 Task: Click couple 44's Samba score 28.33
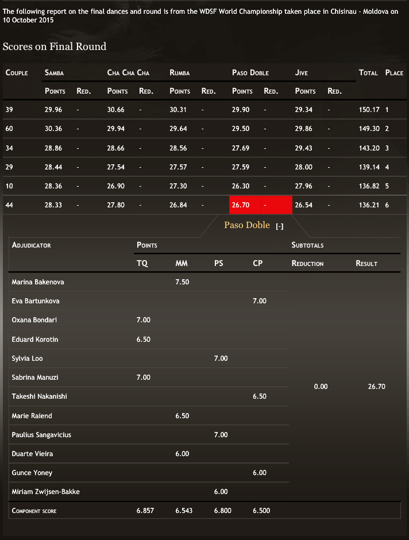pos(53,205)
